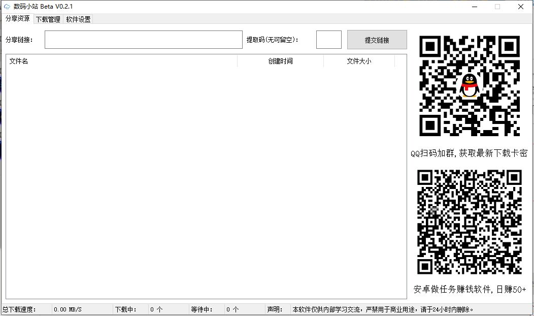The image size is (534, 316).
Task: Click the 分享链接 label
Action: click(x=19, y=40)
